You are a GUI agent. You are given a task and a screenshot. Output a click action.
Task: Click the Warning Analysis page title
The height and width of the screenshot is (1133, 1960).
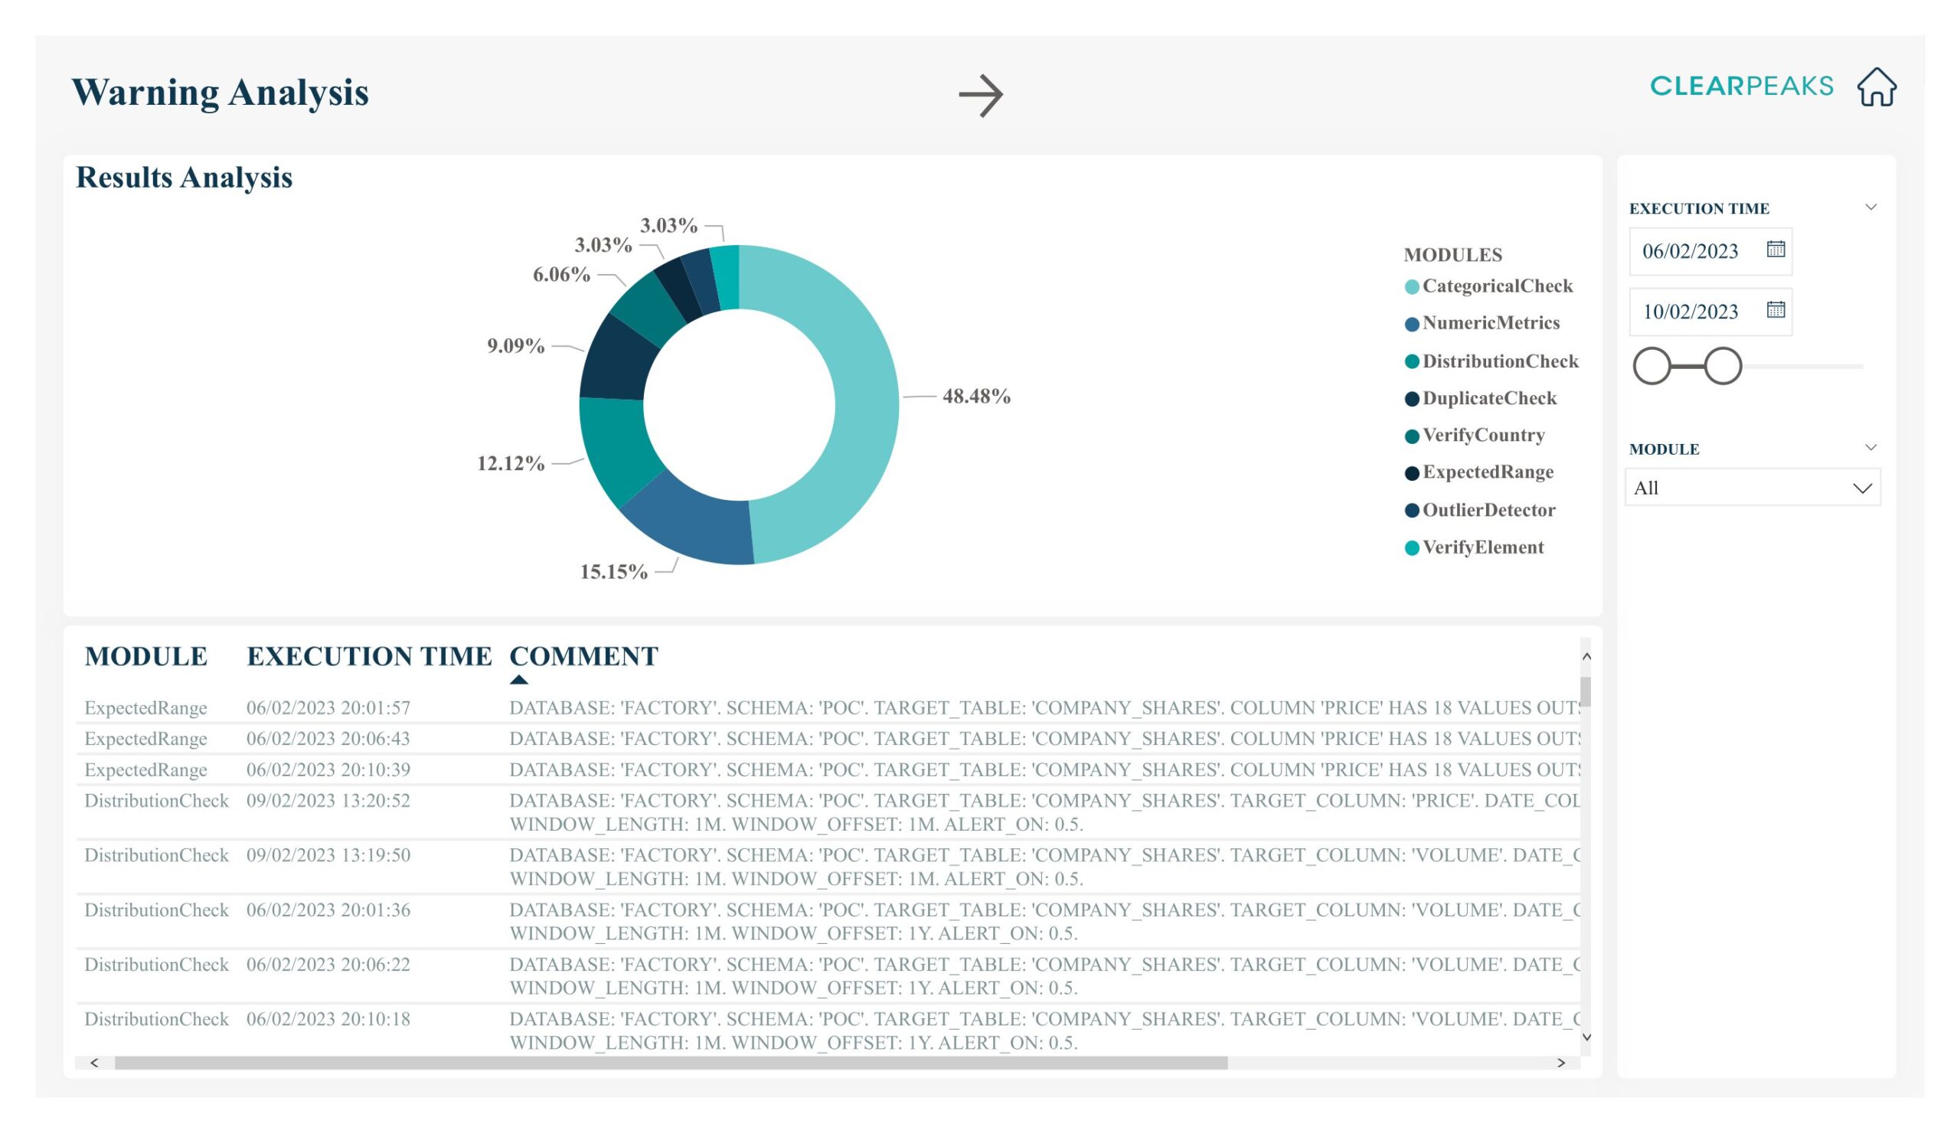(220, 93)
